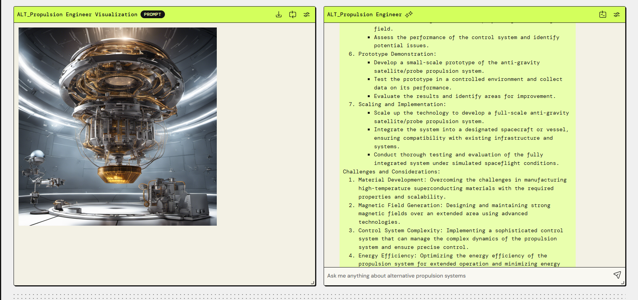Click 'Assess the performance of the control system' bullet
Screen dimensions: 638x300
tap(466, 41)
